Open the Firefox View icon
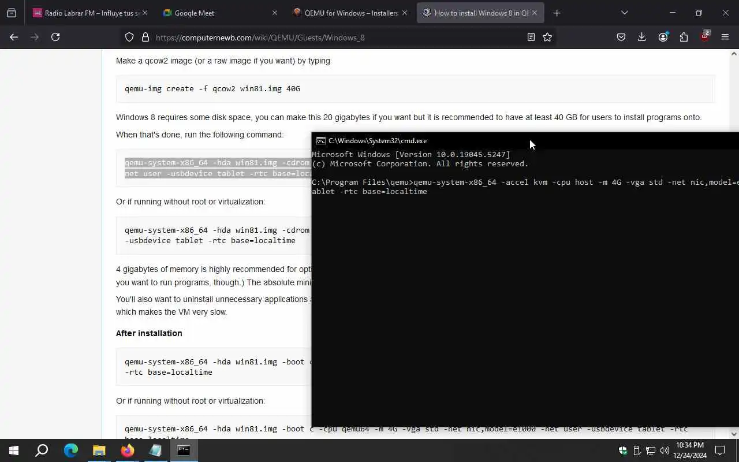This screenshot has width=739, height=462. [12, 13]
